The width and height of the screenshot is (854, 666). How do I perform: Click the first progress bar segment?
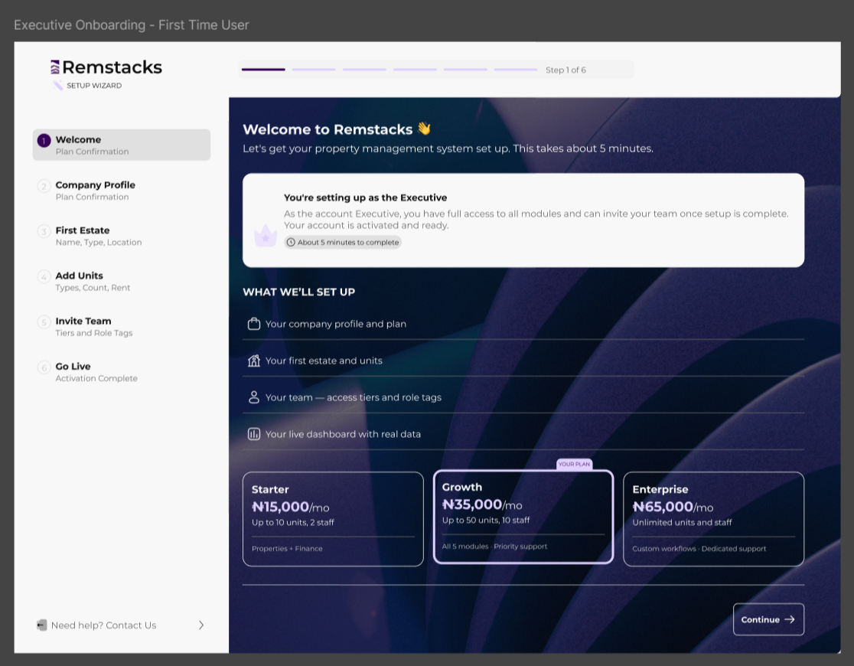[x=263, y=70]
